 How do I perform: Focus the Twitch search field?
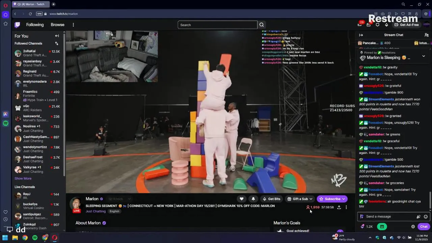point(217,25)
